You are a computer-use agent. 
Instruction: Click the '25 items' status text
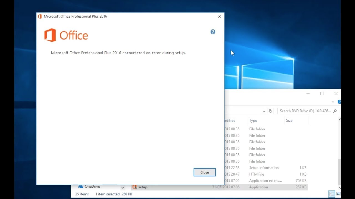click(x=82, y=194)
